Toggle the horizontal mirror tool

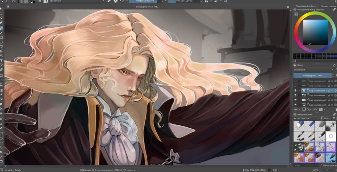[x=206, y=1]
